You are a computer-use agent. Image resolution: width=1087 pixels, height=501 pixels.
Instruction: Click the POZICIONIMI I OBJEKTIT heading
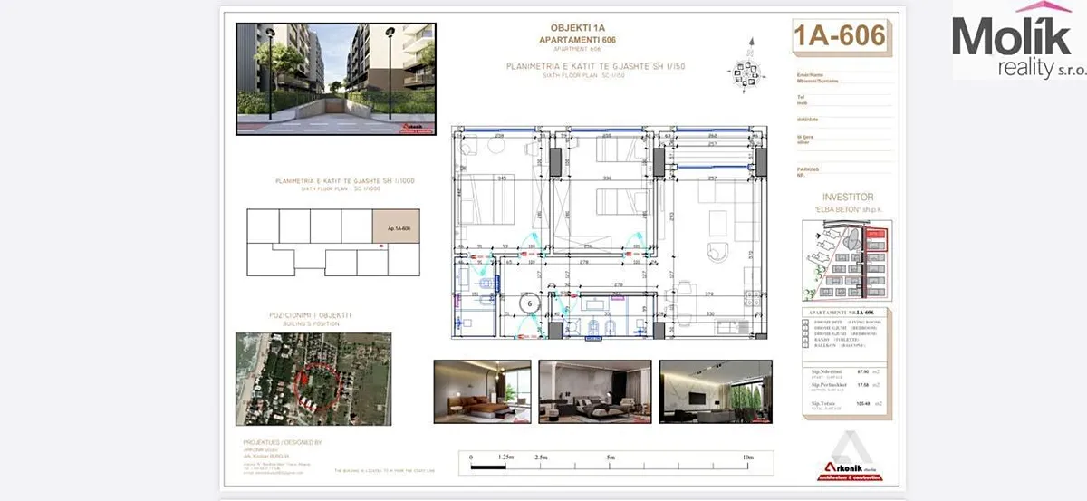tap(310, 314)
